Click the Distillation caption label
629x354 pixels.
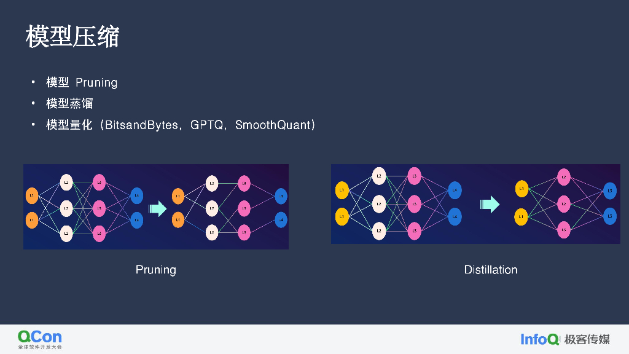pyautogui.click(x=490, y=270)
